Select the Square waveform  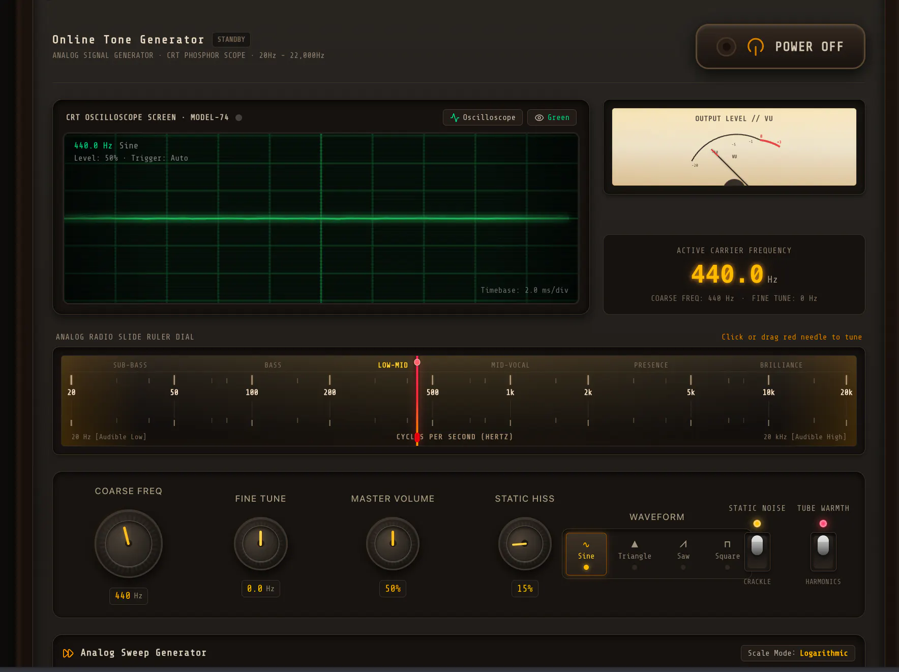728,554
